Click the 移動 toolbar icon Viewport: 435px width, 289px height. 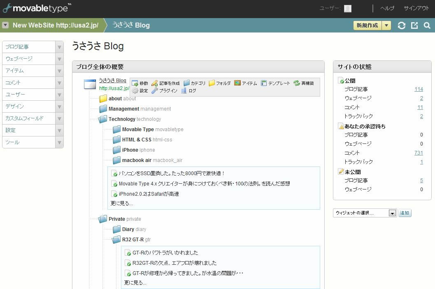coord(135,83)
